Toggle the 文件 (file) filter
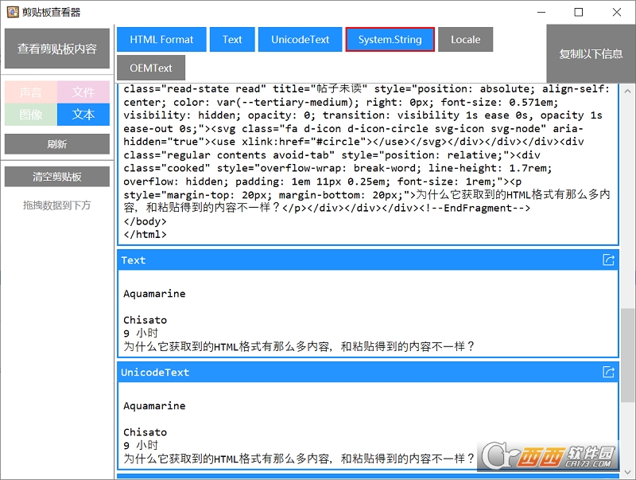The height and width of the screenshot is (480, 636). pyautogui.click(x=83, y=92)
